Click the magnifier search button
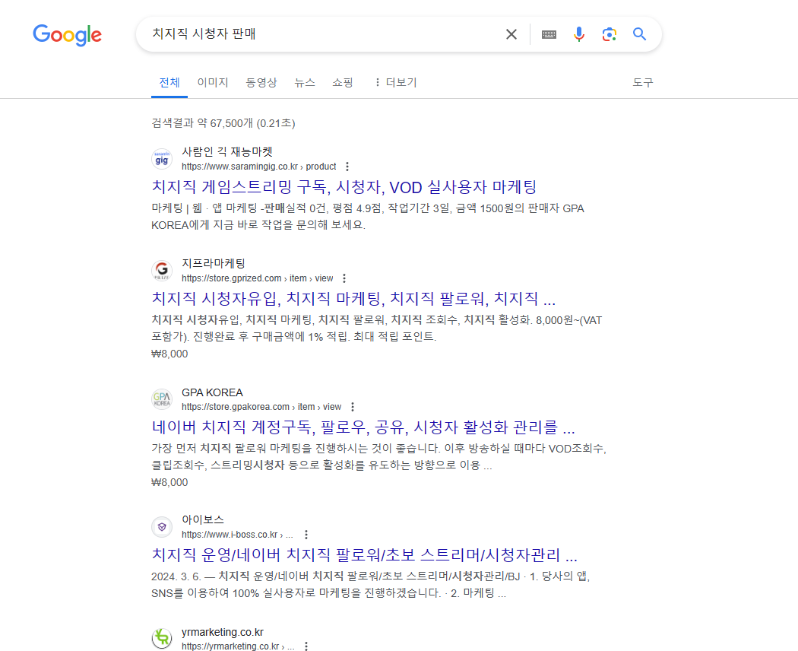 [x=639, y=34]
